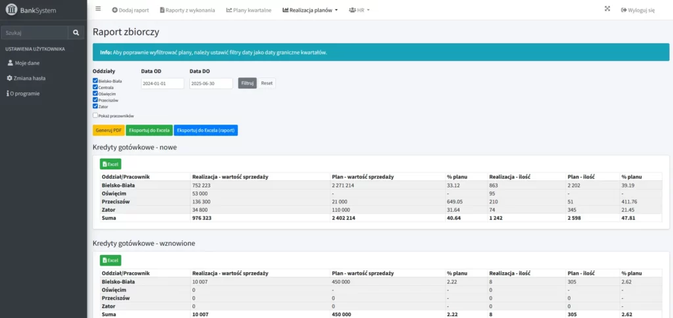The height and width of the screenshot is (318, 673).
Task: Uncheck the Przeciszów branch checkbox
Action: (95, 100)
